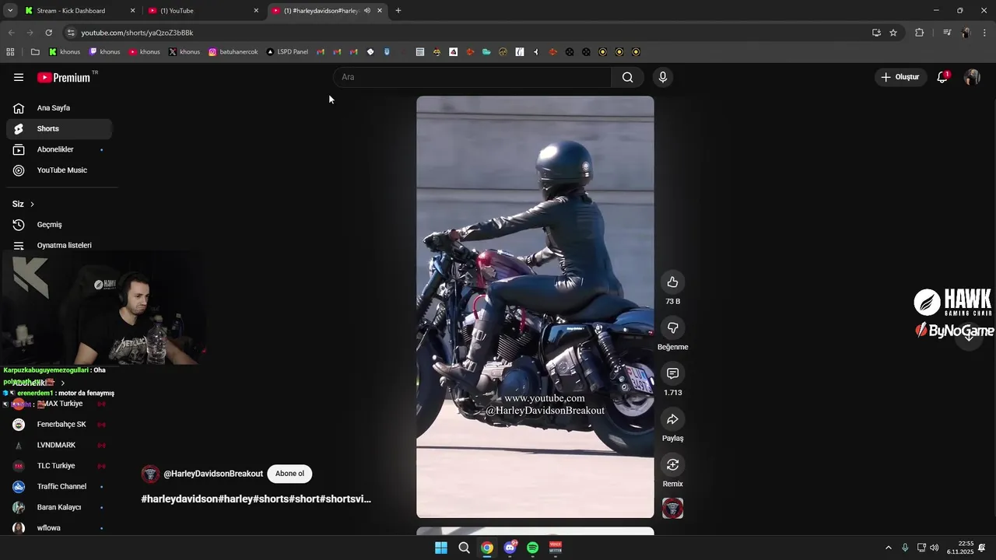Open Geçmiş history in sidebar

click(59, 225)
